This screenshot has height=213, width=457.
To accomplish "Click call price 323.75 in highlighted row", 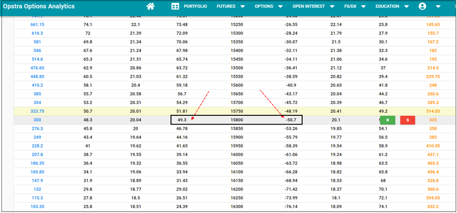I will (37, 111).
